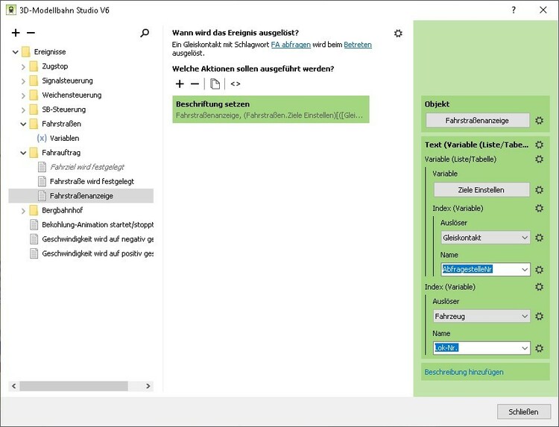Select the Fahrstraße wird festgelegt event

click(x=92, y=181)
